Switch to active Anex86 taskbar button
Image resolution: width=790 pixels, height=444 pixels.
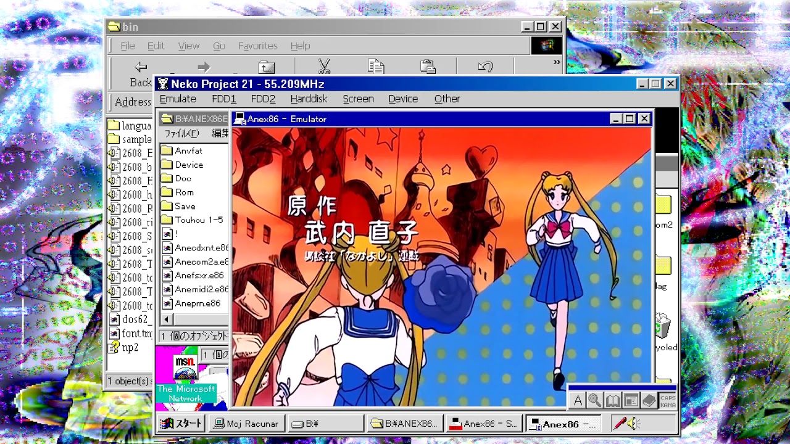(x=563, y=424)
